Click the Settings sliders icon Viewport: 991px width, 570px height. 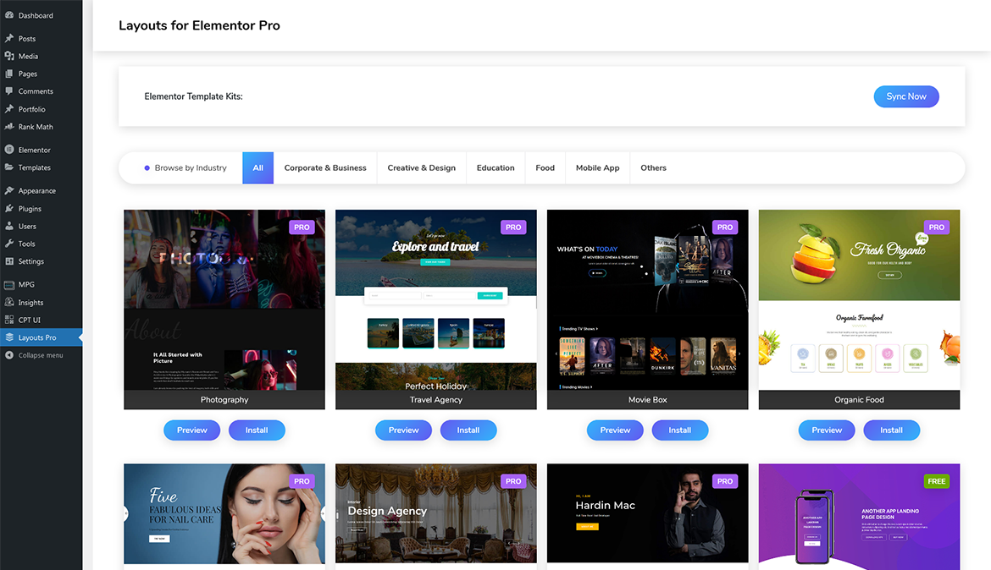coord(8,261)
